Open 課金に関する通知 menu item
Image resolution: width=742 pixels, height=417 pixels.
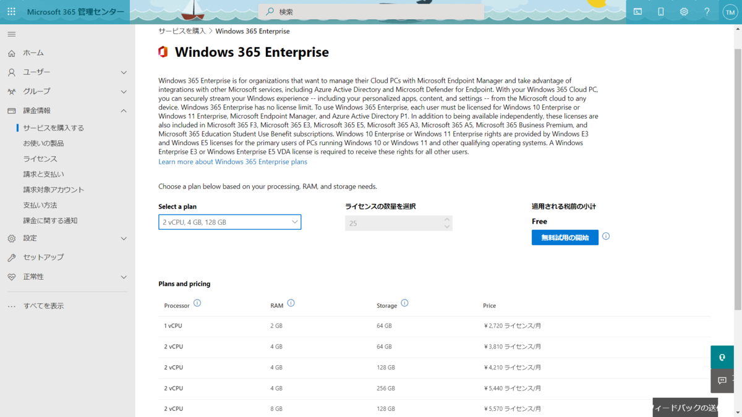50,221
